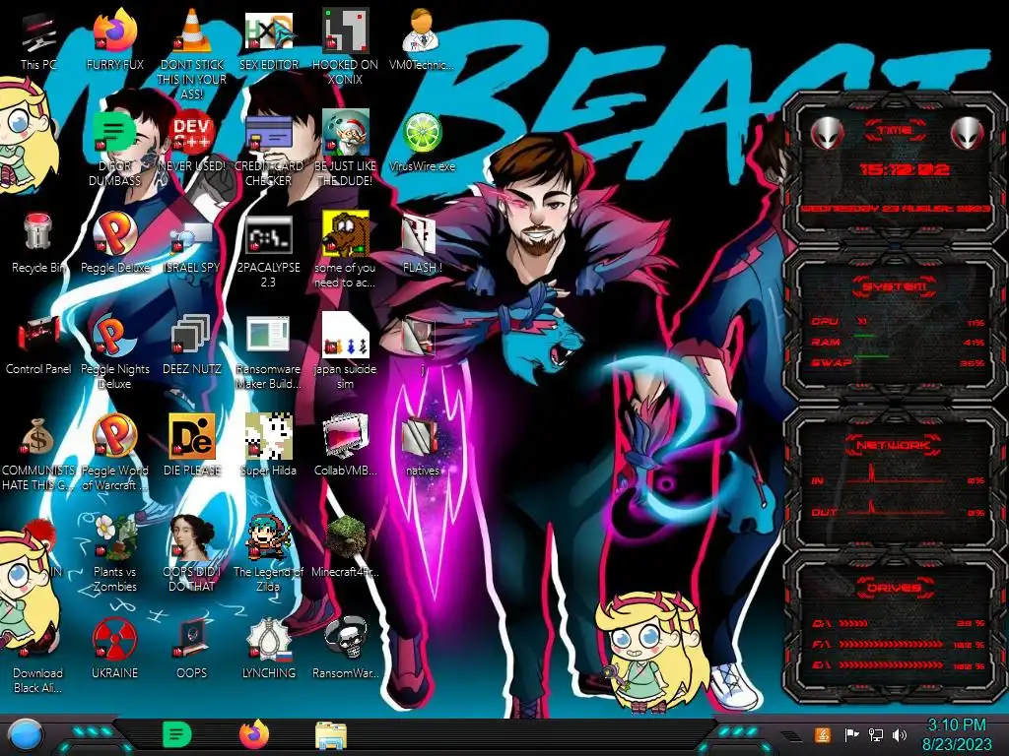
Task: Select the VirusWire.exe lime icon
Action: [x=422, y=142]
